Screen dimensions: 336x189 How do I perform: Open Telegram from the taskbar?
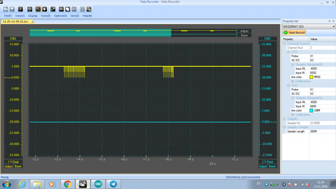point(113,184)
